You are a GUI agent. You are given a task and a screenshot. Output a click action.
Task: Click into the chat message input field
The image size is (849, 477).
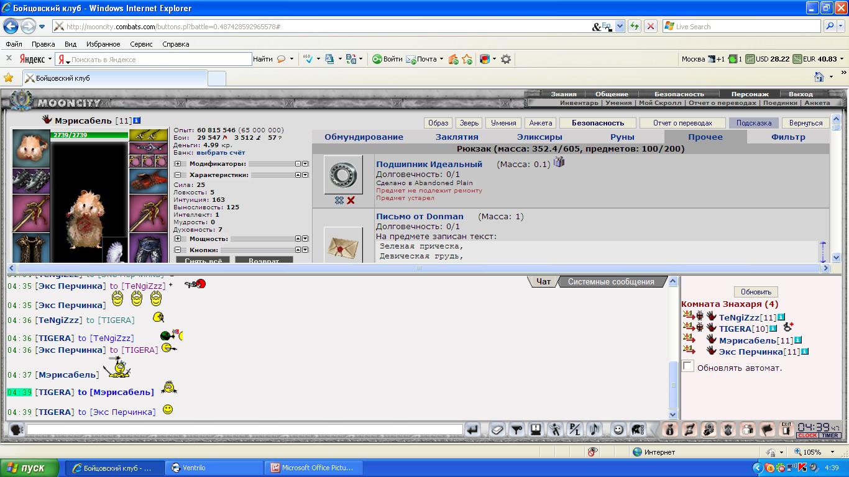245,429
